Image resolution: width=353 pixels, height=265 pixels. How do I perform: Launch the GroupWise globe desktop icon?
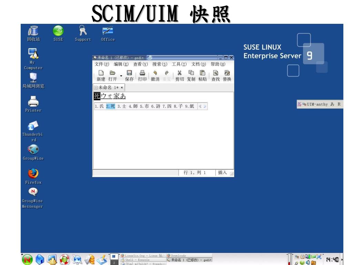(33, 152)
